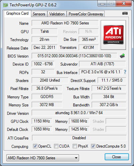This screenshot has height=166, width=134.
Task: Toggle the PhysX checkbox
Action: [75, 146]
